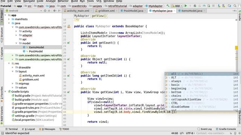Screen dimensions: 241x135
Task: Open the Build menu
Action: point(74,1)
